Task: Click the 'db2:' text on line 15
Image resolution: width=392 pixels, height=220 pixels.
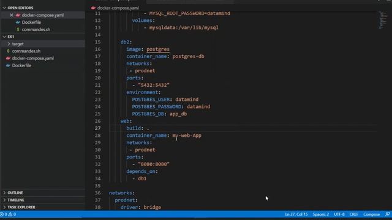Action: coord(126,42)
